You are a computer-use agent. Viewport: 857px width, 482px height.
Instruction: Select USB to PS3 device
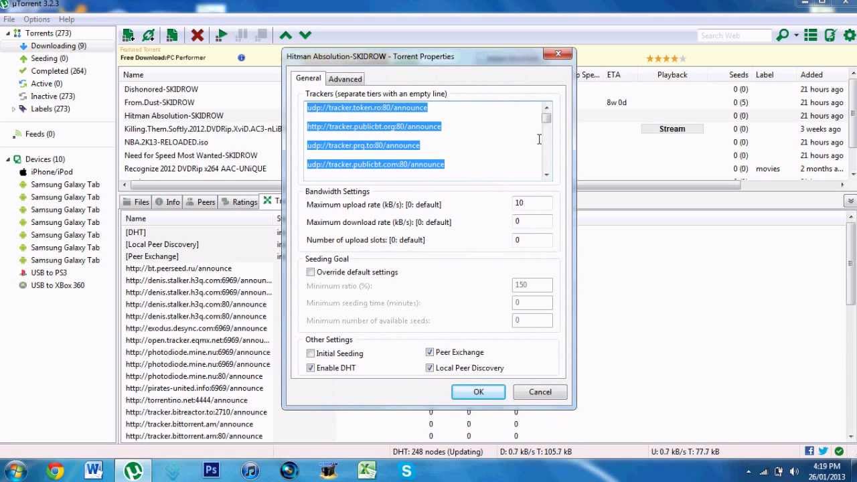[48, 272]
